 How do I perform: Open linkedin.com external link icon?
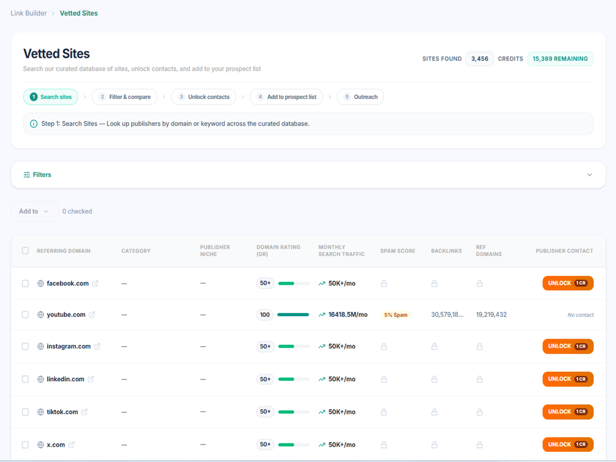tap(91, 379)
